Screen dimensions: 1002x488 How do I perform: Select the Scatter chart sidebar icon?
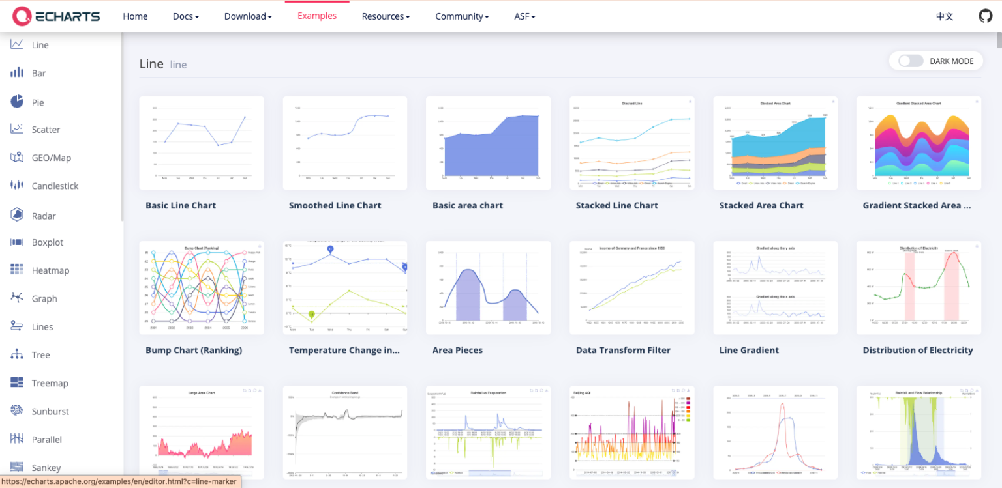pos(17,129)
